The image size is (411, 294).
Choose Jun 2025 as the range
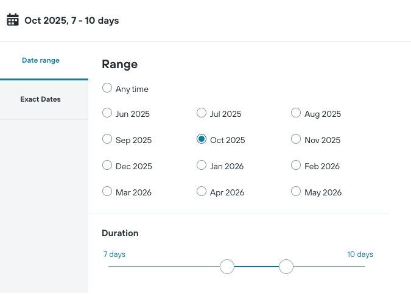click(x=107, y=113)
